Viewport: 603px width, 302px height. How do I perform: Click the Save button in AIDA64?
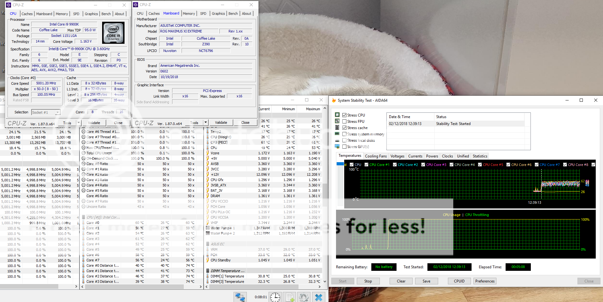click(x=426, y=281)
